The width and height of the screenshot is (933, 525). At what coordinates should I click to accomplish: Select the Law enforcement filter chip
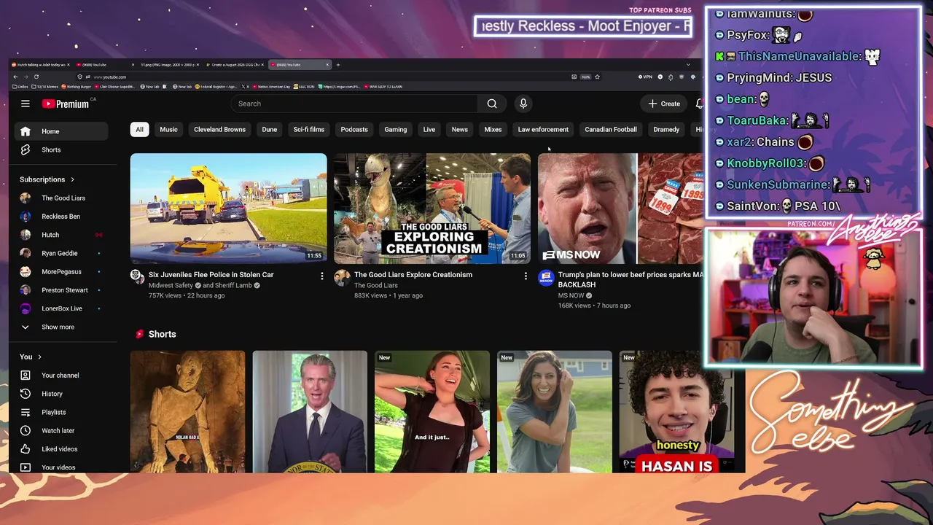pyautogui.click(x=543, y=130)
